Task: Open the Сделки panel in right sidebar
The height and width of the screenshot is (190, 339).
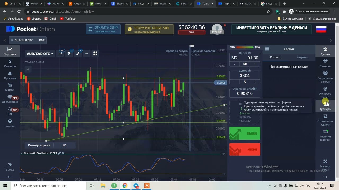Action: pos(325,51)
